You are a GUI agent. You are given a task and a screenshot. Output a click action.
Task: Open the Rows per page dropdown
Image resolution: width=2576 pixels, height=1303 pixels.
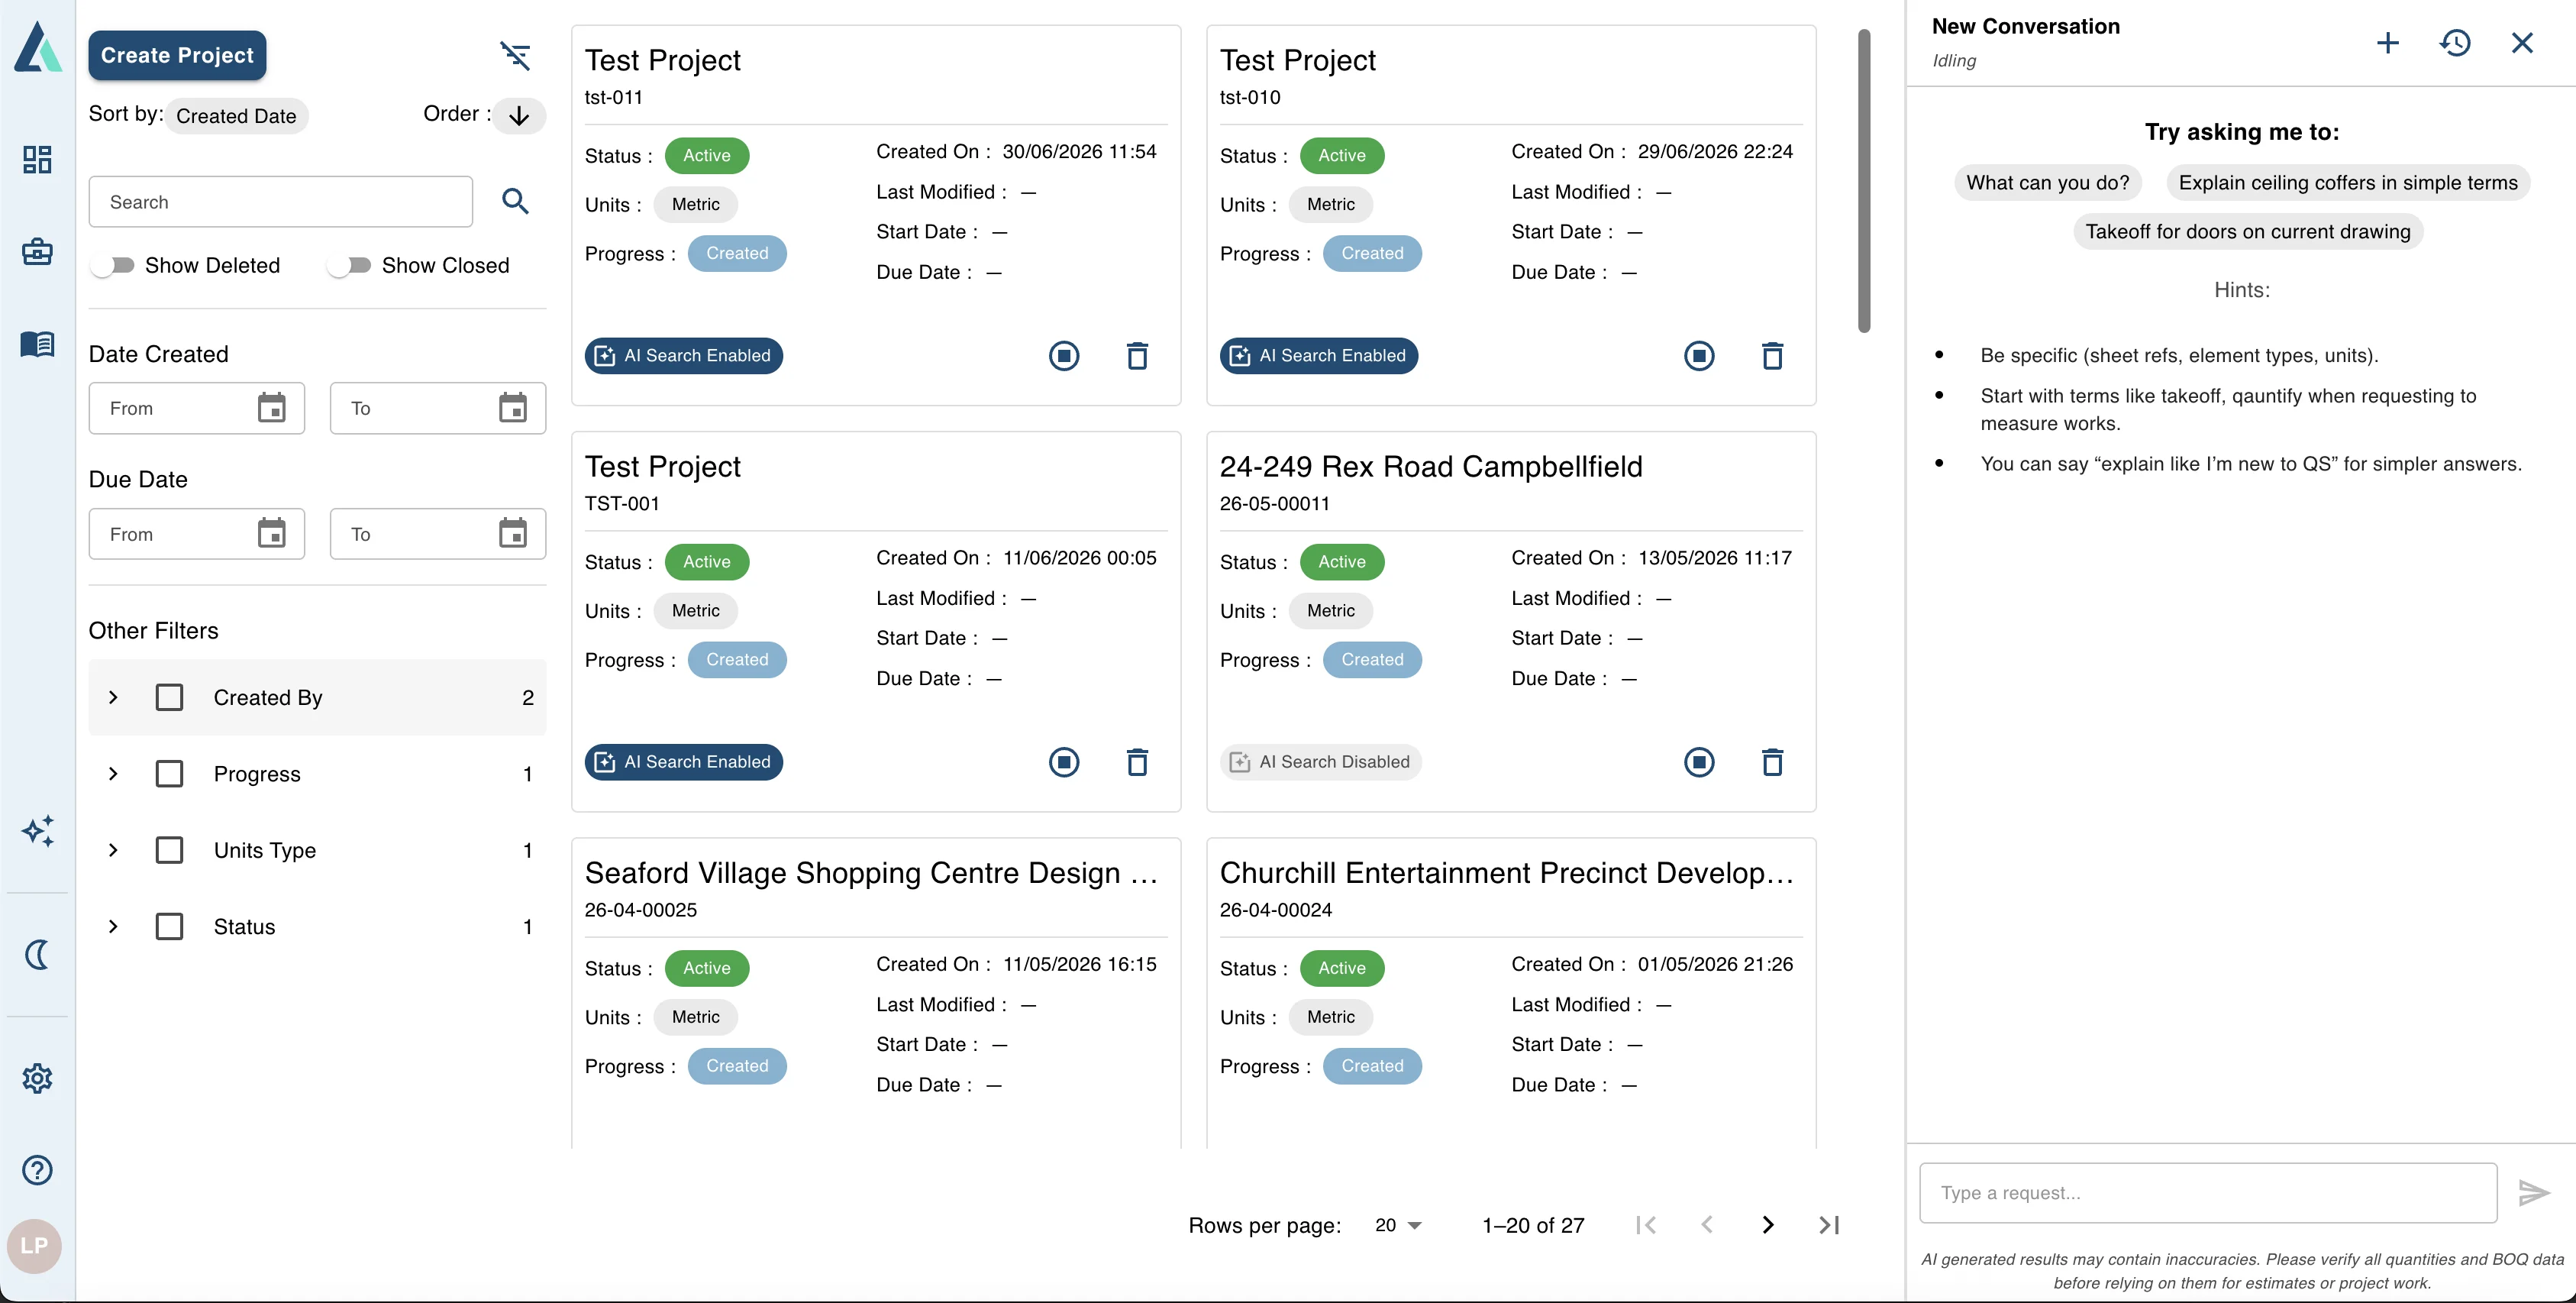(1398, 1225)
